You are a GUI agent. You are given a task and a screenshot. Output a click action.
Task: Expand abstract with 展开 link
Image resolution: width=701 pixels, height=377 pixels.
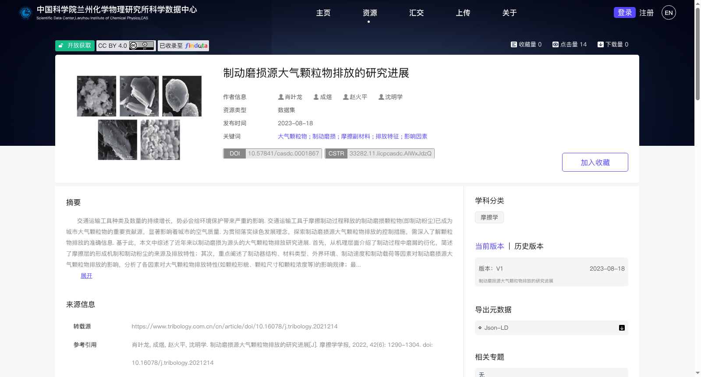click(x=86, y=276)
